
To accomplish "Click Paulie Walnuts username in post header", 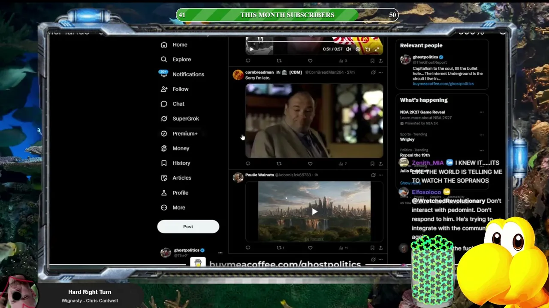I will point(259,175).
